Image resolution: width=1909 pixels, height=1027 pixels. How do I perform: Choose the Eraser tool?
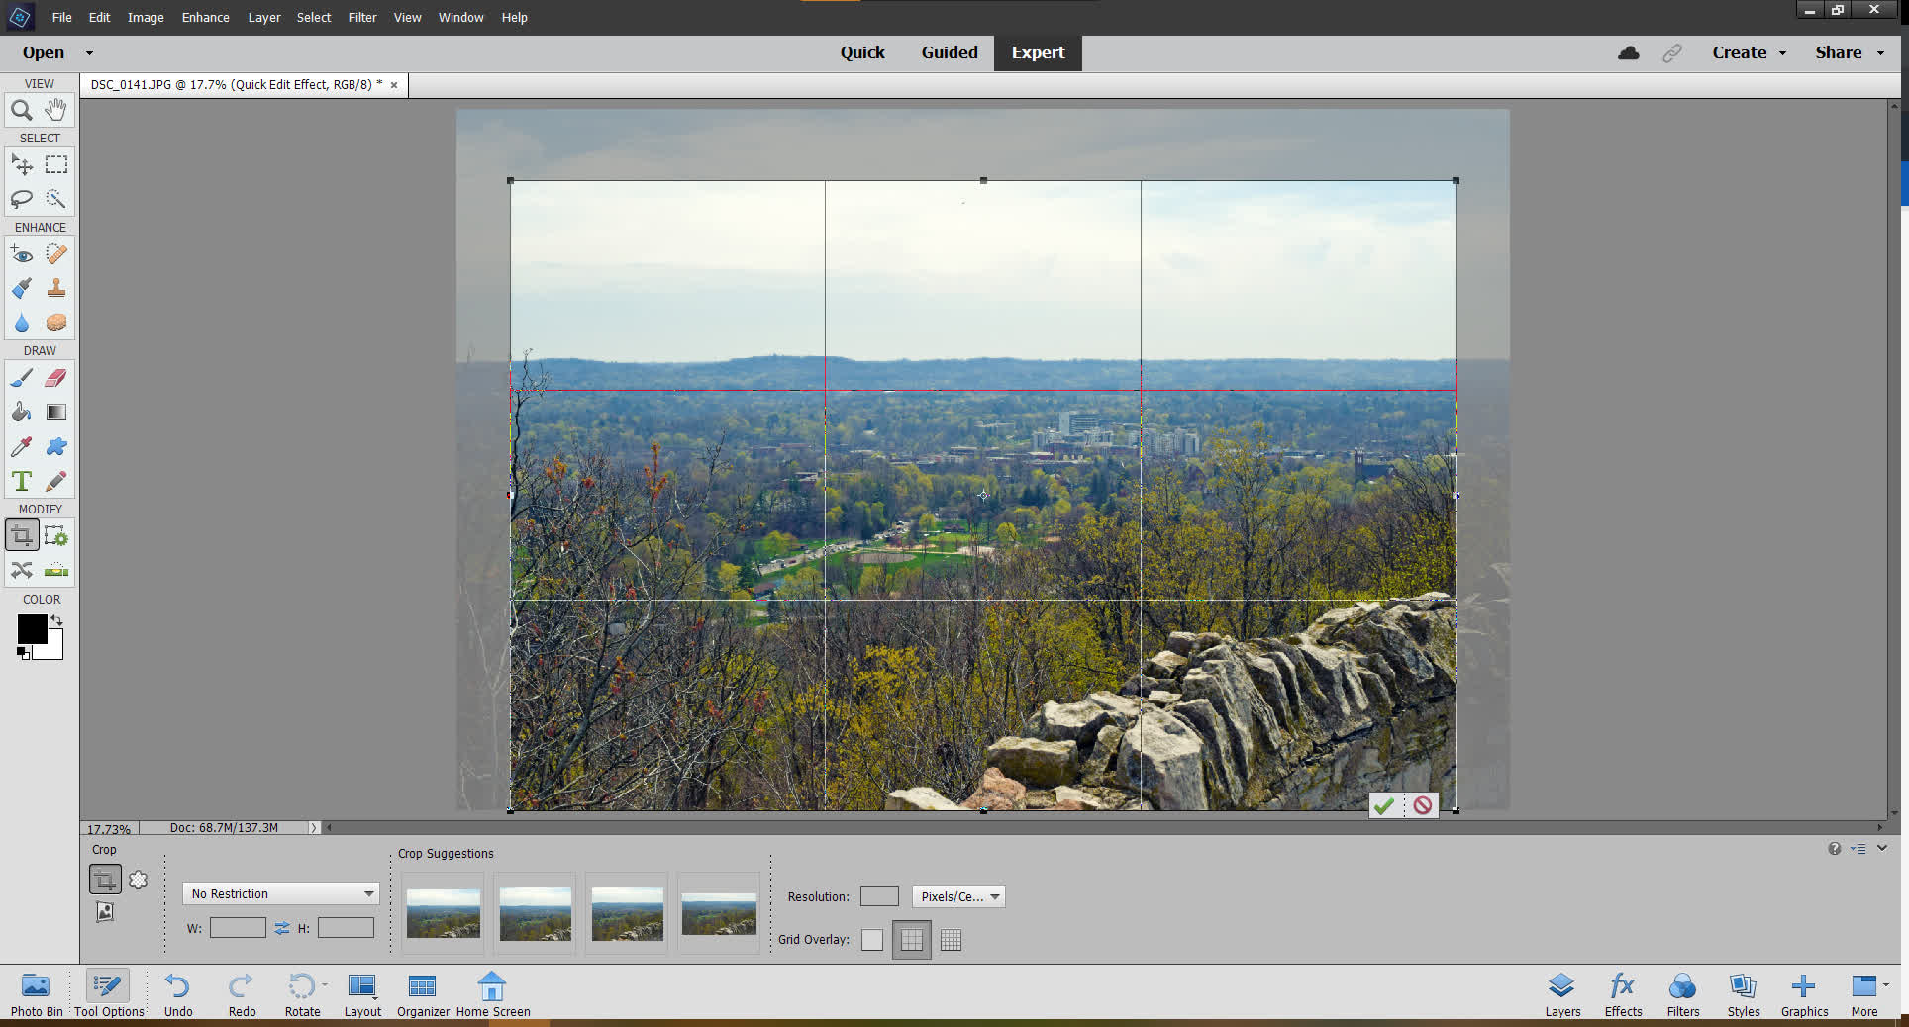click(x=56, y=378)
